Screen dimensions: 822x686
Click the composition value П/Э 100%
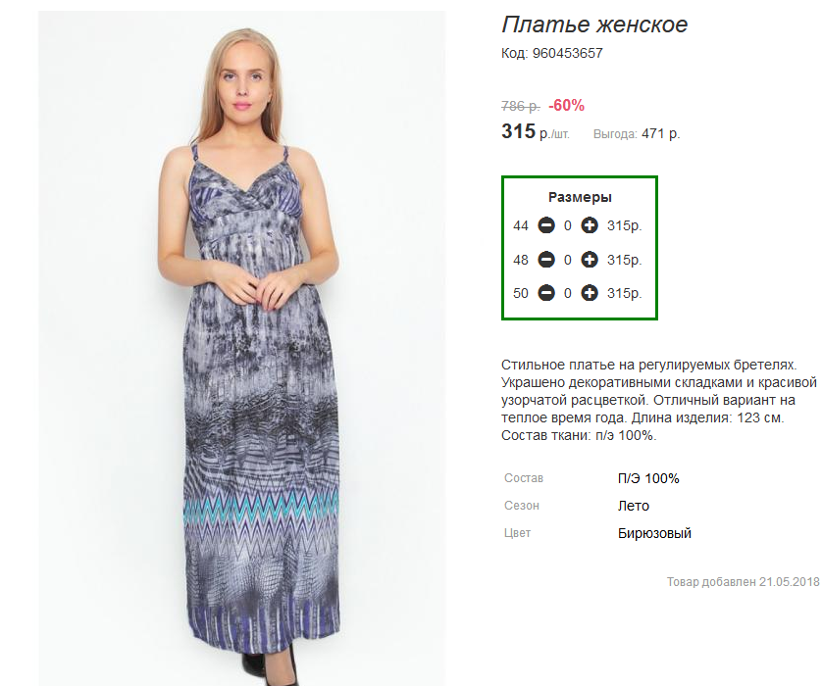[648, 478]
